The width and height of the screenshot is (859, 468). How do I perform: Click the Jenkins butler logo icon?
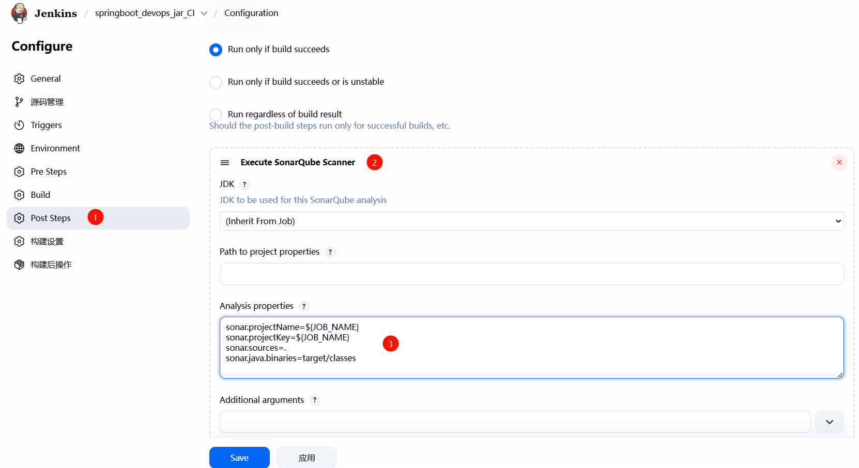(x=19, y=13)
